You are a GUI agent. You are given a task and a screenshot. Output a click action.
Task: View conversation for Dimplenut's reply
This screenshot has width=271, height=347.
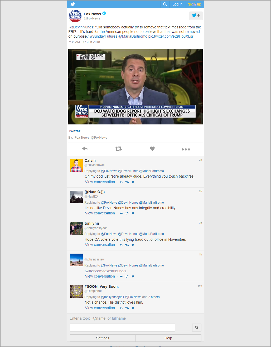[x=100, y=308]
